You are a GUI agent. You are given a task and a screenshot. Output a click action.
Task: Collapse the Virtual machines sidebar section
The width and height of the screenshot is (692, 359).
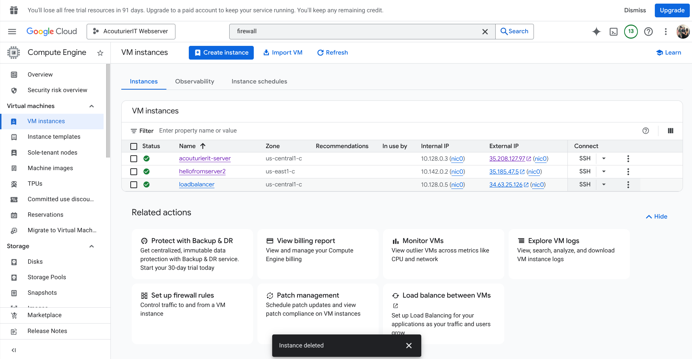[x=92, y=106]
